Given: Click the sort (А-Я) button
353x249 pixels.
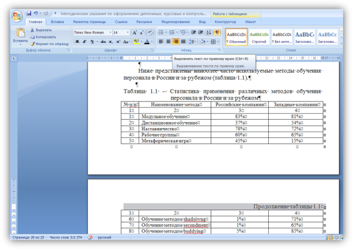Looking at the screenshot, I should click(x=209, y=32).
